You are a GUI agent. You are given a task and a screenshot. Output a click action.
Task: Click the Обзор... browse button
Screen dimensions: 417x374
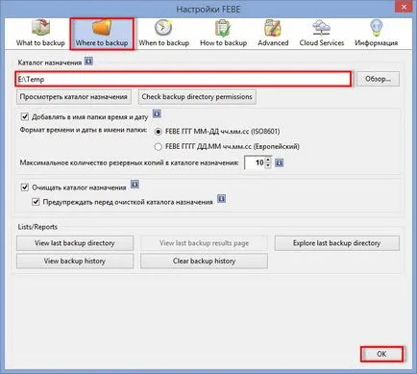tap(378, 79)
